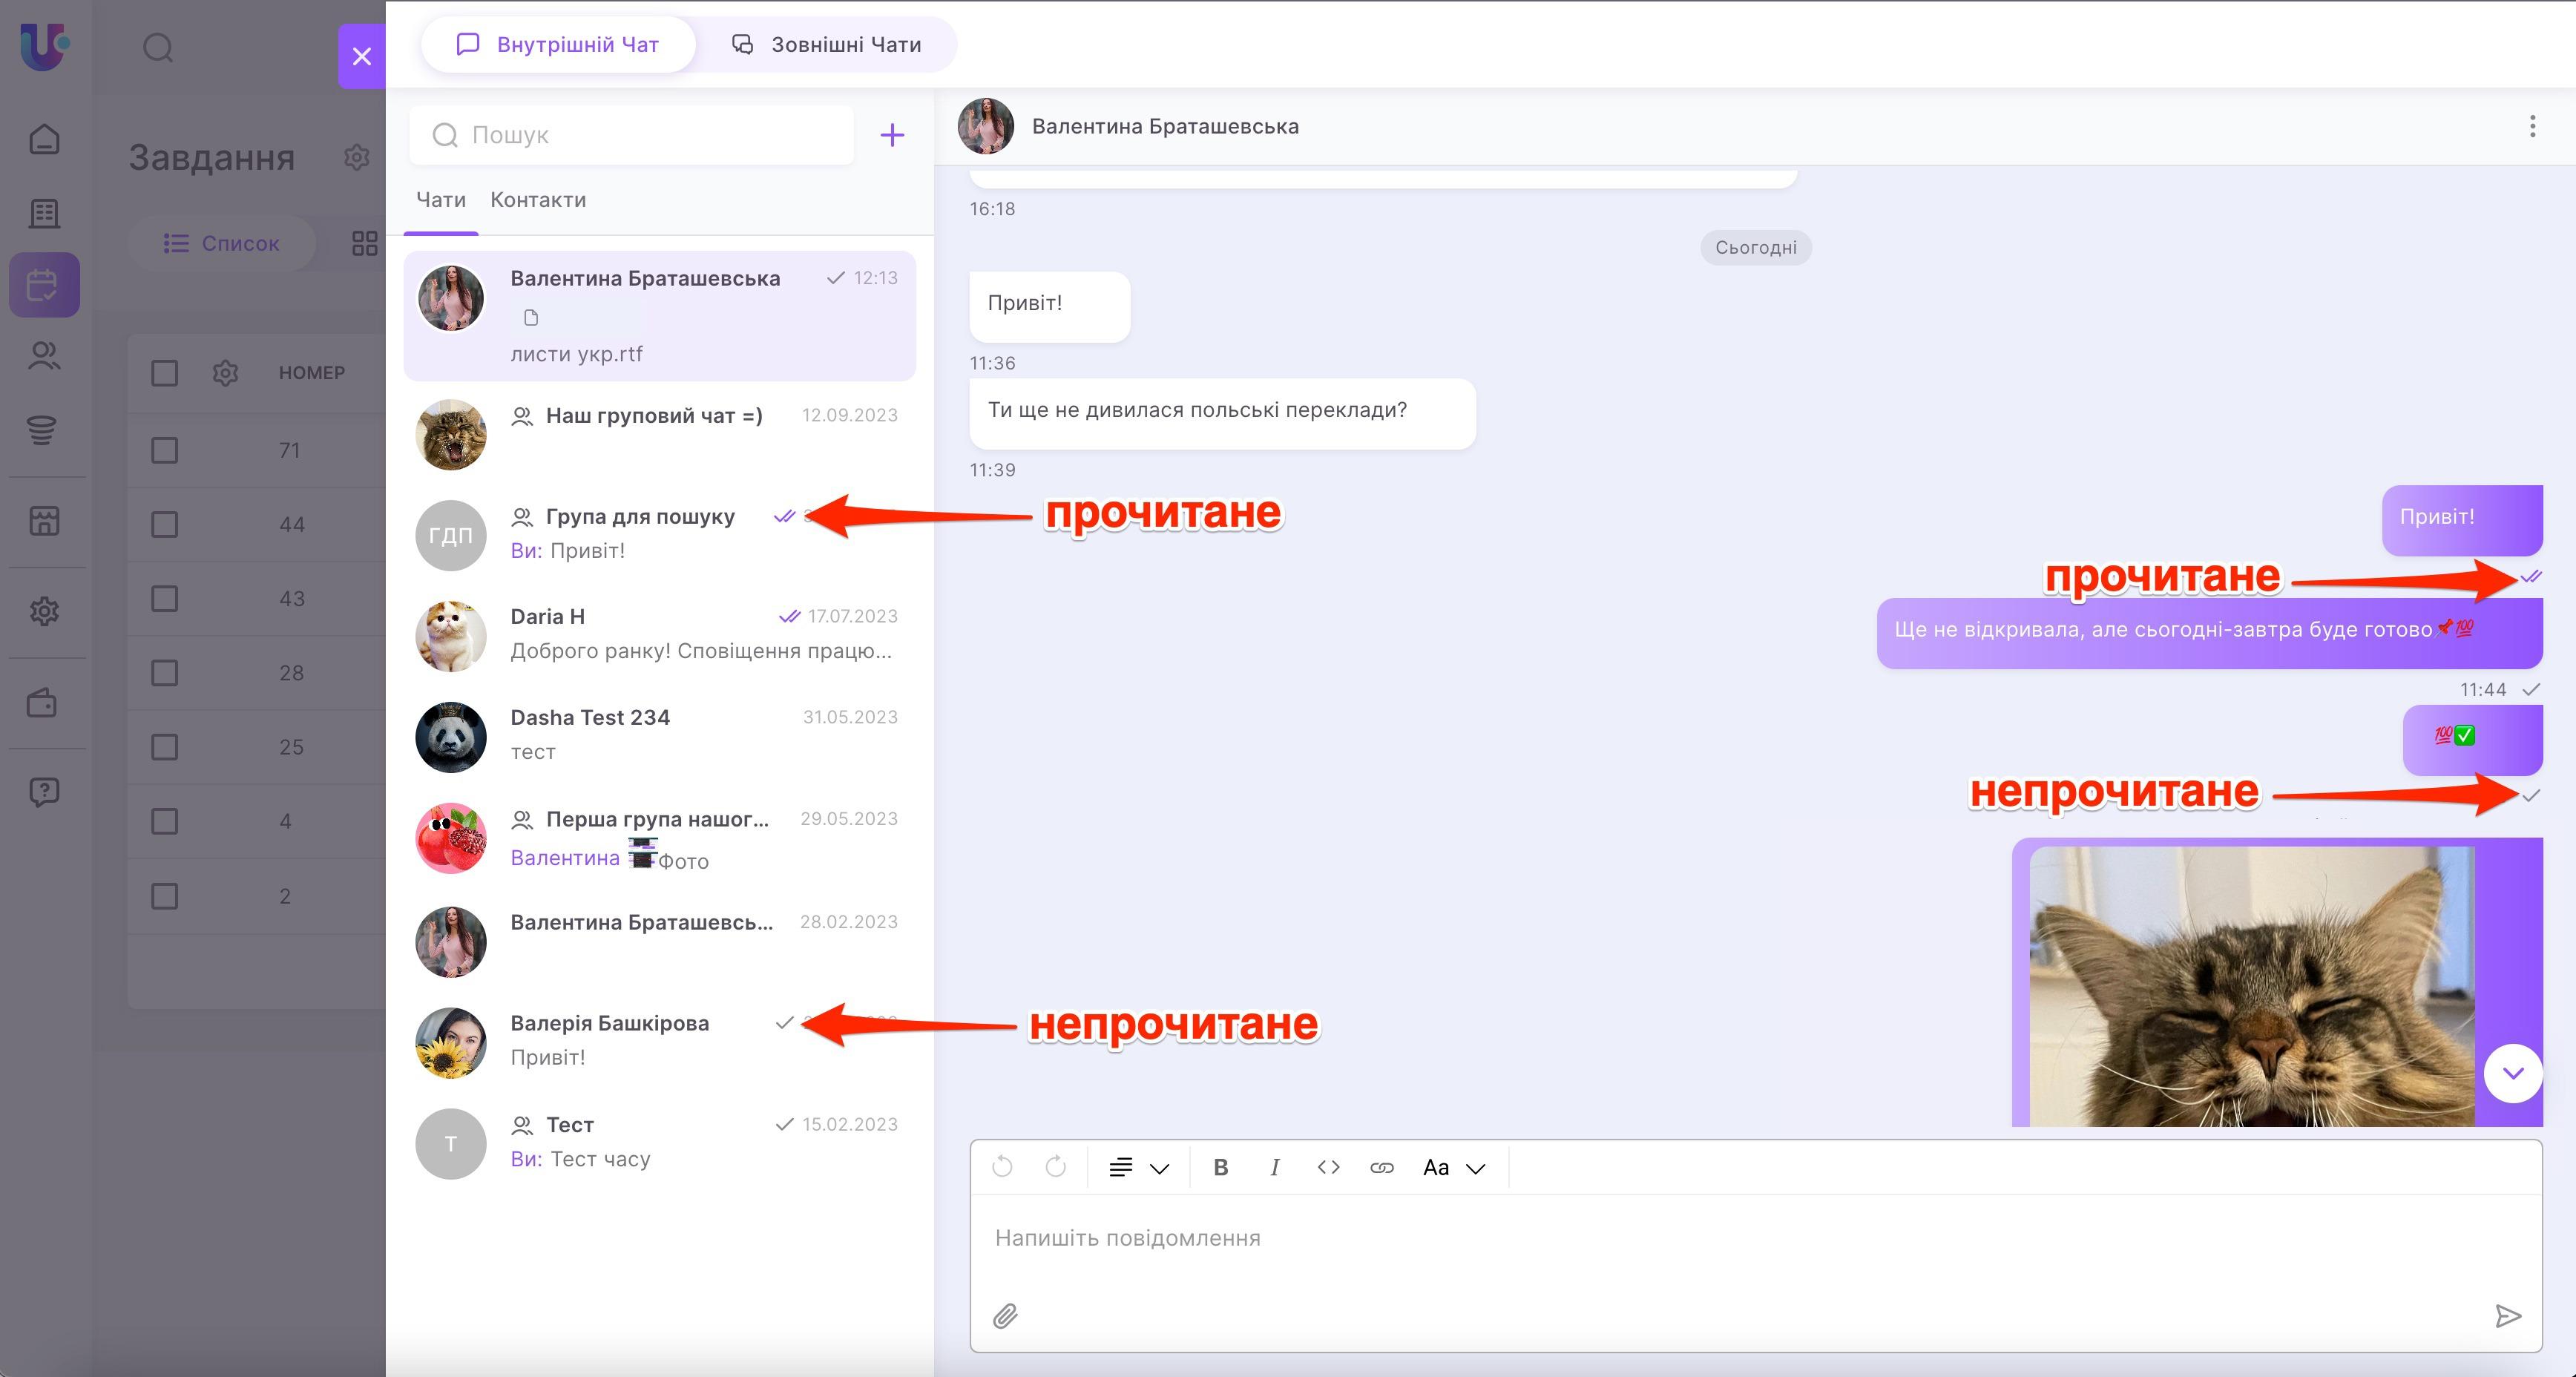Click the send message arrow icon
This screenshot has height=1377, width=2576.
[x=2507, y=1316]
